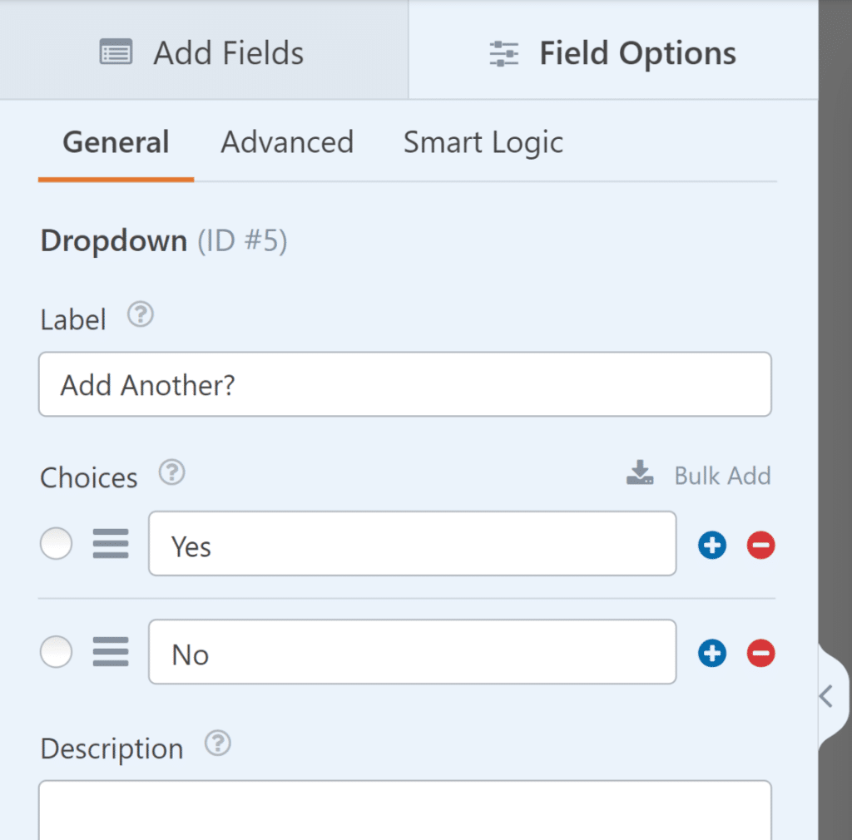The width and height of the screenshot is (852, 840).
Task: Remove the Yes choice with minus icon
Action: [760, 546]
